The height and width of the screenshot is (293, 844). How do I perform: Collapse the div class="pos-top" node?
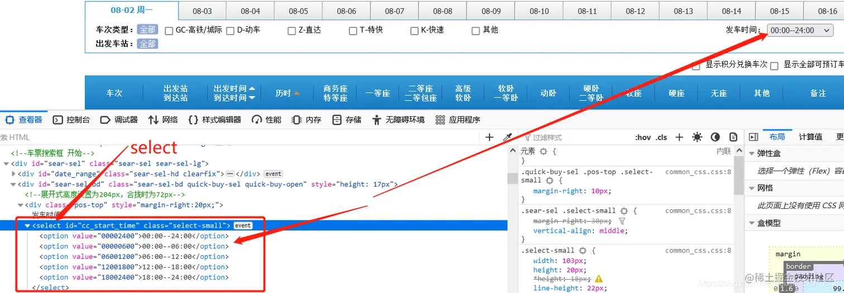21,205
